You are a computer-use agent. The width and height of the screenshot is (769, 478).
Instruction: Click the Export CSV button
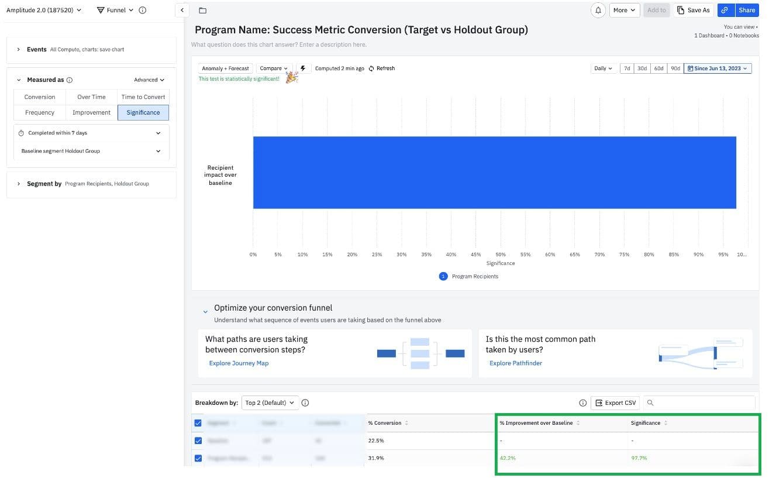[x=615, y=403]
